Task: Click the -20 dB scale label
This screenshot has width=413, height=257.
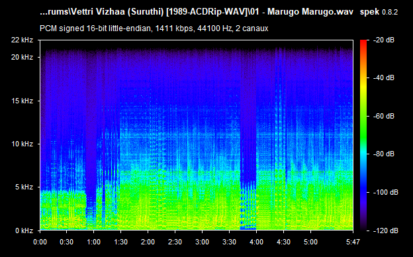Action: [384, 40]
